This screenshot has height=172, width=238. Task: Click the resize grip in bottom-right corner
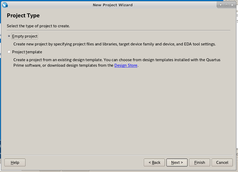pos(234,168)
